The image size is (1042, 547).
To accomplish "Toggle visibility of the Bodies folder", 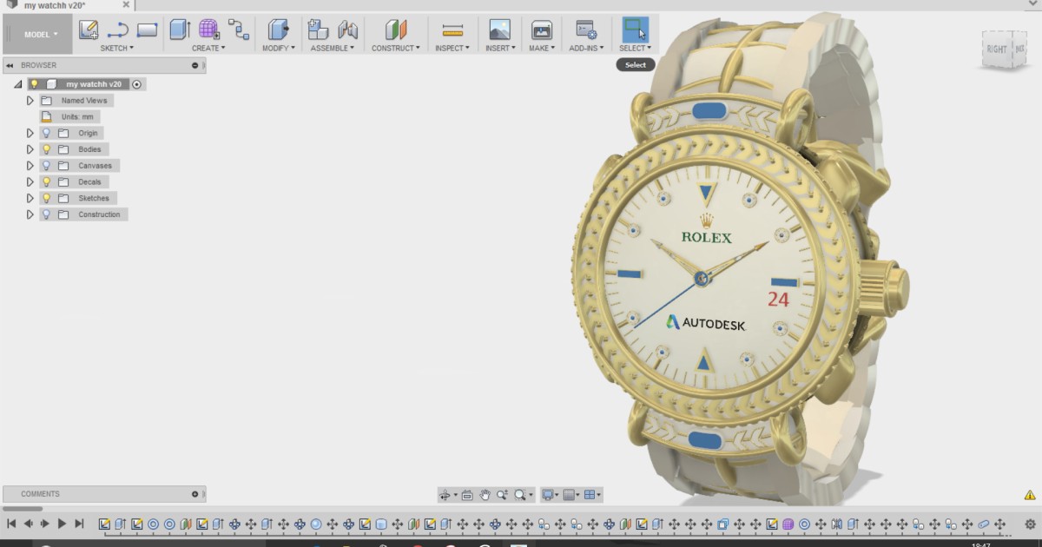I will coord(46,148).
